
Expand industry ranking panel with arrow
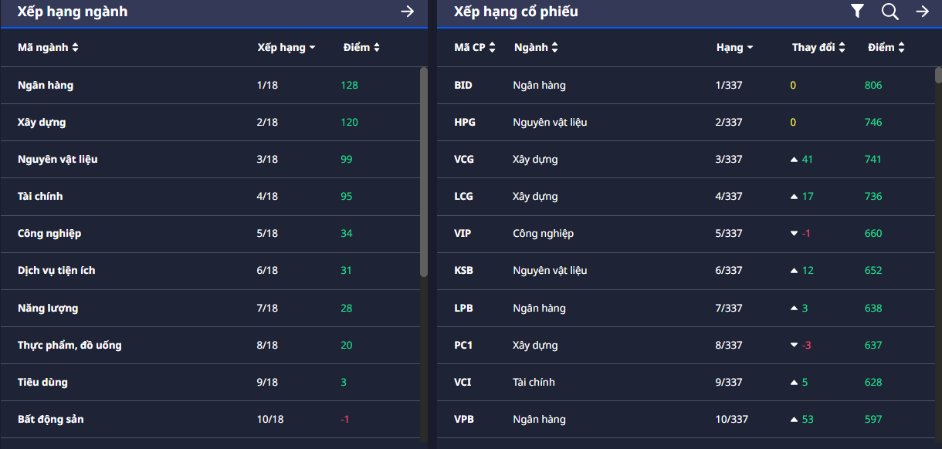407,11
